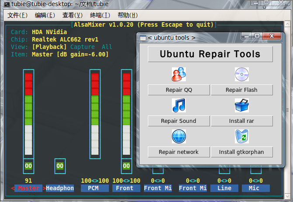
Task: Toggle the Master mute indicator box
Action: coord(28,166)
